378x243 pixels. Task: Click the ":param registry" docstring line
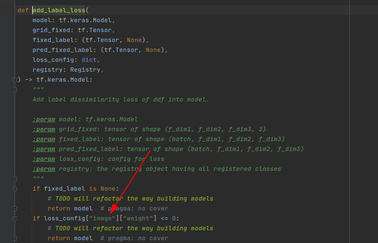point(156,168)
